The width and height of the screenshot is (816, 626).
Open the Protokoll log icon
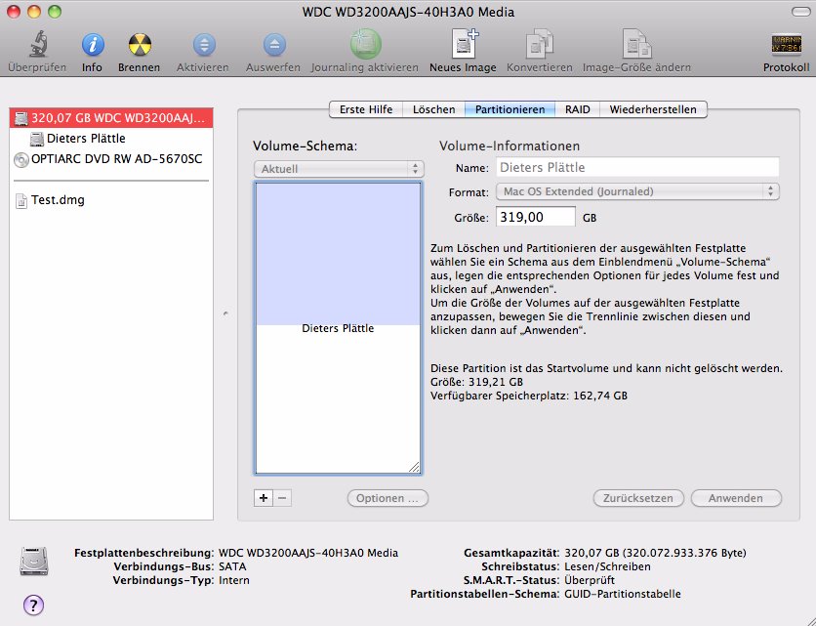coord(786,45)
